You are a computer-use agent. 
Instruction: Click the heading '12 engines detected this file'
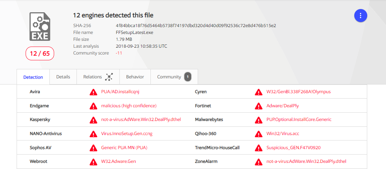tap(113, 15)
